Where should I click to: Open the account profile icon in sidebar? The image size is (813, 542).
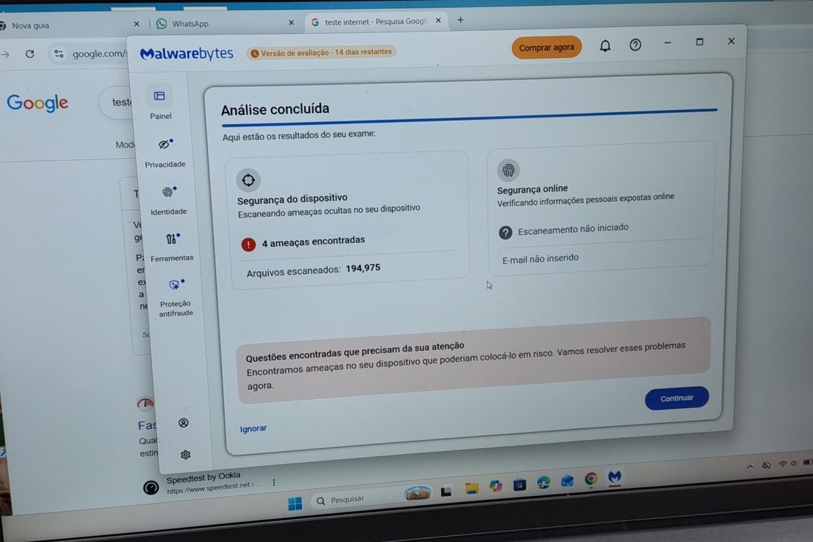click(x=184, y=423)
